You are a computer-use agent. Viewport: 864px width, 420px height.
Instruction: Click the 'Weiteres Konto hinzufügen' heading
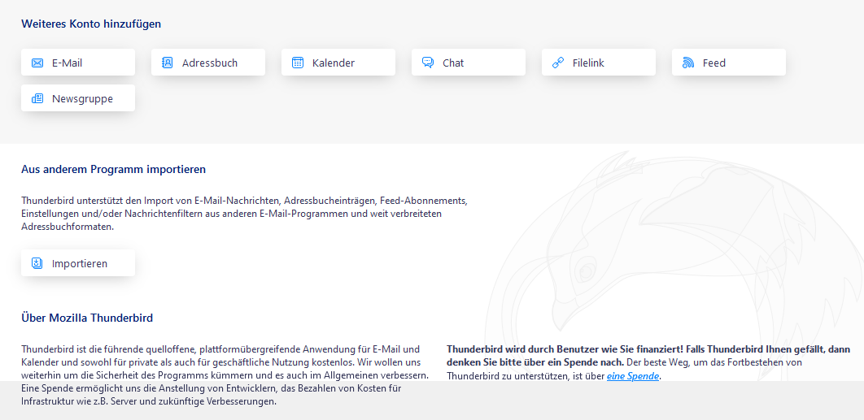91,24
